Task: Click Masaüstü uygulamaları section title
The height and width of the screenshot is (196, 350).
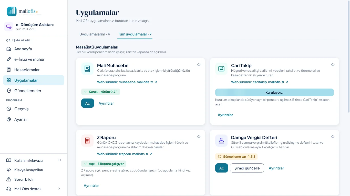Action: (x=97, y=47)
